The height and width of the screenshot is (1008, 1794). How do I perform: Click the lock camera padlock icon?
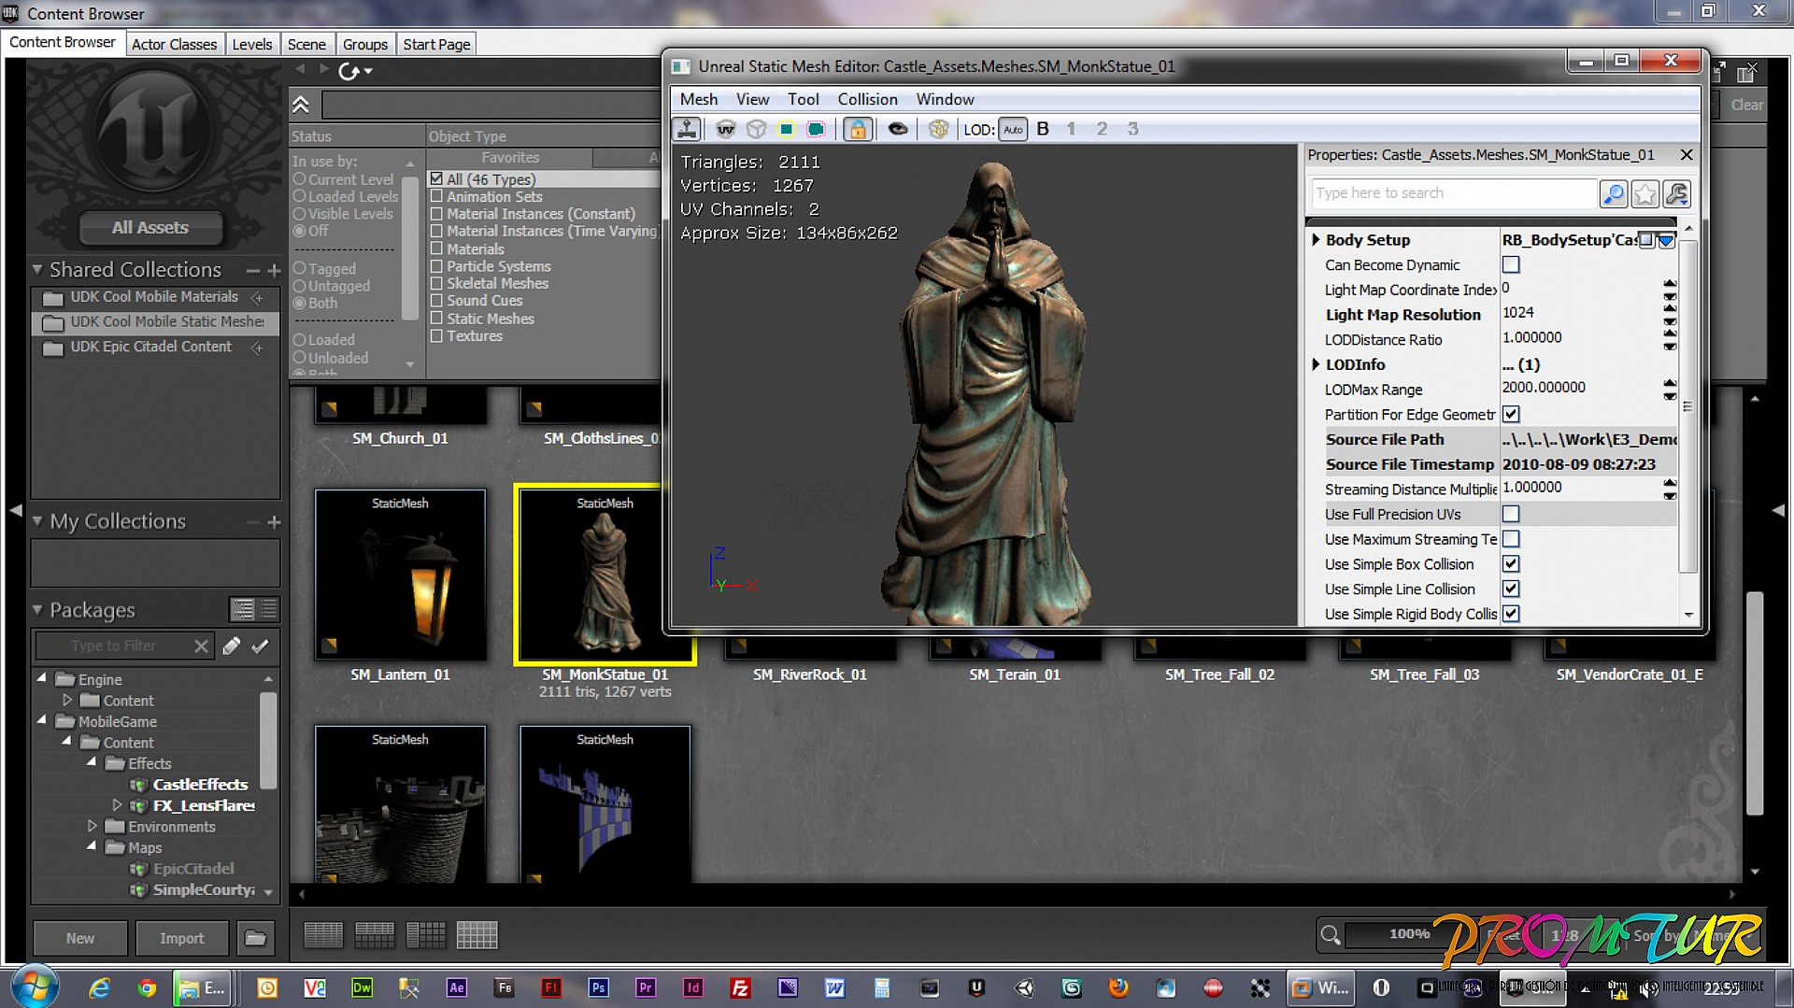[857, 129]
